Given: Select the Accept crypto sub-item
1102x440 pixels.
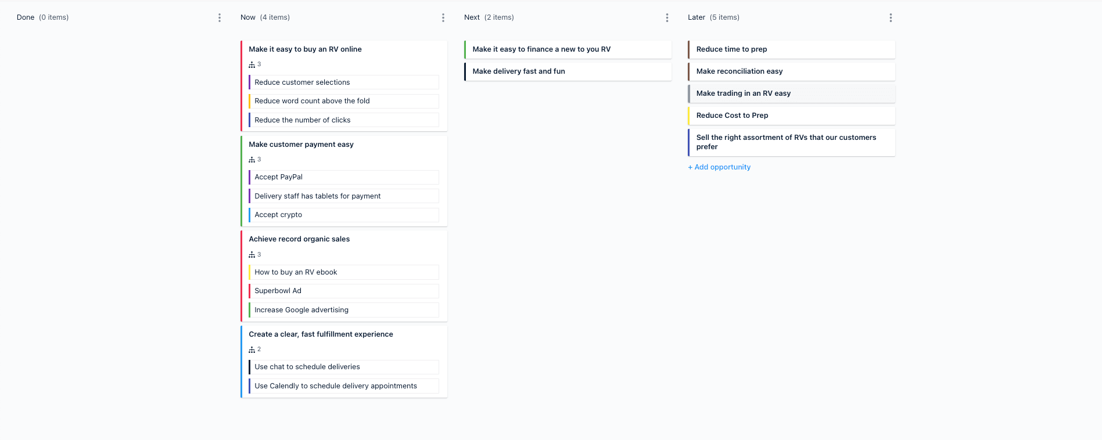Looking at the screenshot, I should pyautogui.click(x=344, y=215).
